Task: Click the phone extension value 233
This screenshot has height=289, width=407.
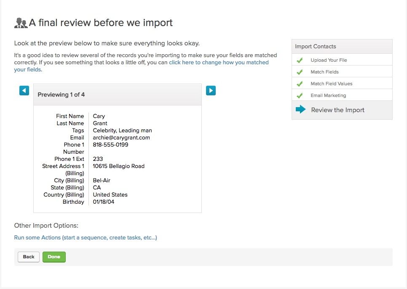Action: coord(98,159)
